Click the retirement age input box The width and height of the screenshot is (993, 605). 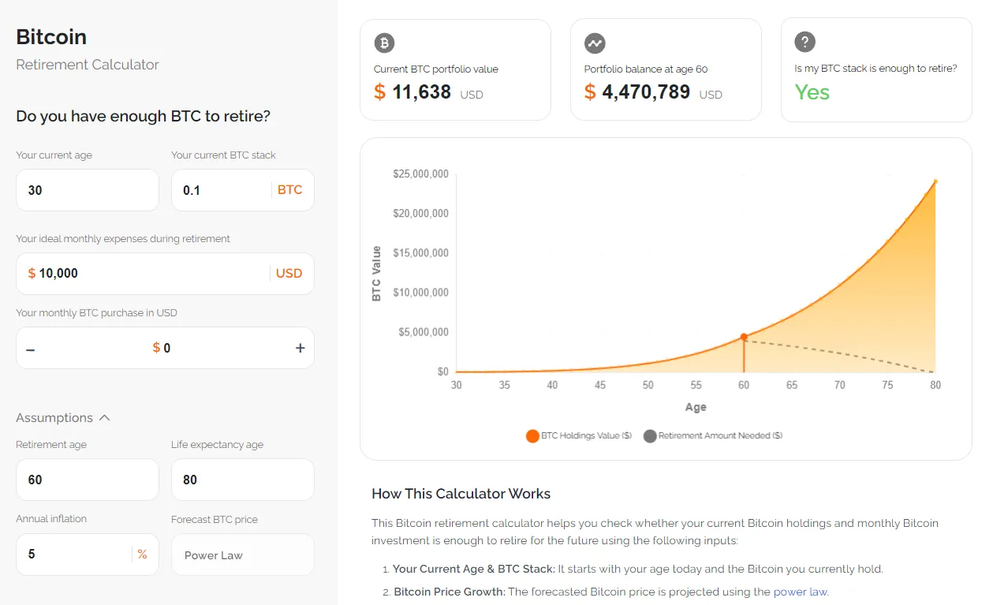click(88, 480)
